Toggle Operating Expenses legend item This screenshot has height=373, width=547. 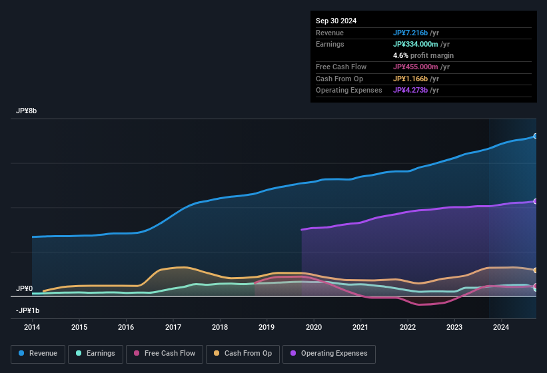tap(329, 354)
